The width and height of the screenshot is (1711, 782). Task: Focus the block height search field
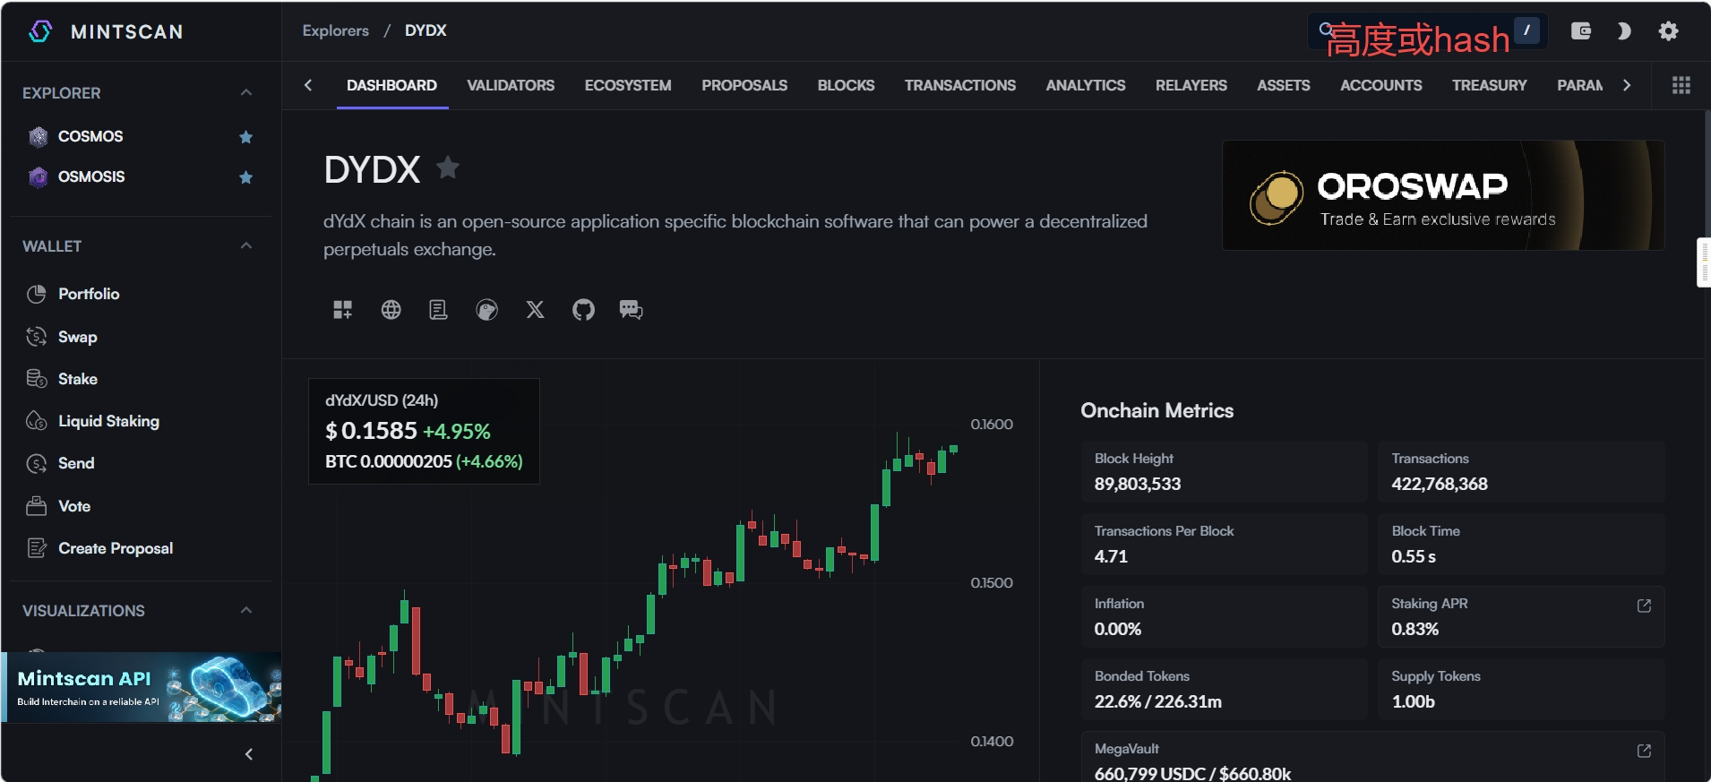[x=1428, y=31]
